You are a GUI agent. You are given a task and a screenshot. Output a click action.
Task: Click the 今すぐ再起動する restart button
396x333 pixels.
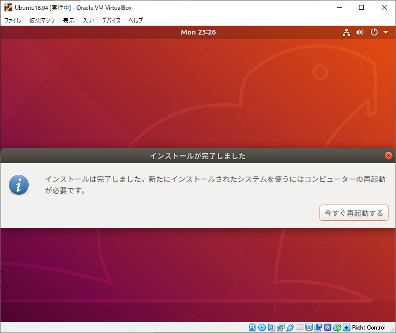[x=354, y=213]
